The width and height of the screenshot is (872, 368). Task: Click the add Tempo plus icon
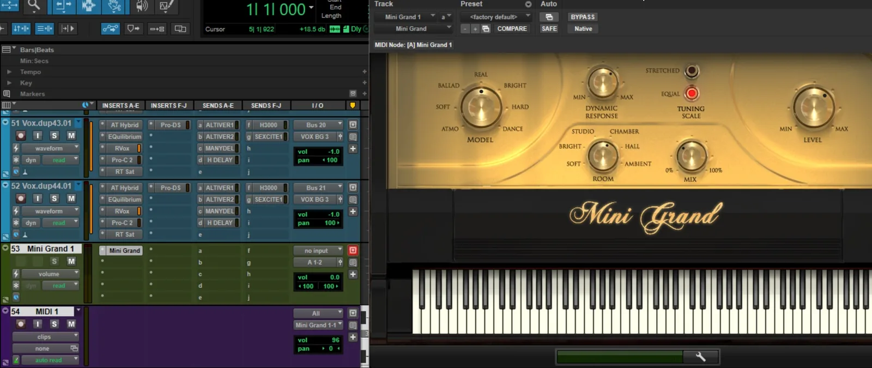click(x=364, y=72)
